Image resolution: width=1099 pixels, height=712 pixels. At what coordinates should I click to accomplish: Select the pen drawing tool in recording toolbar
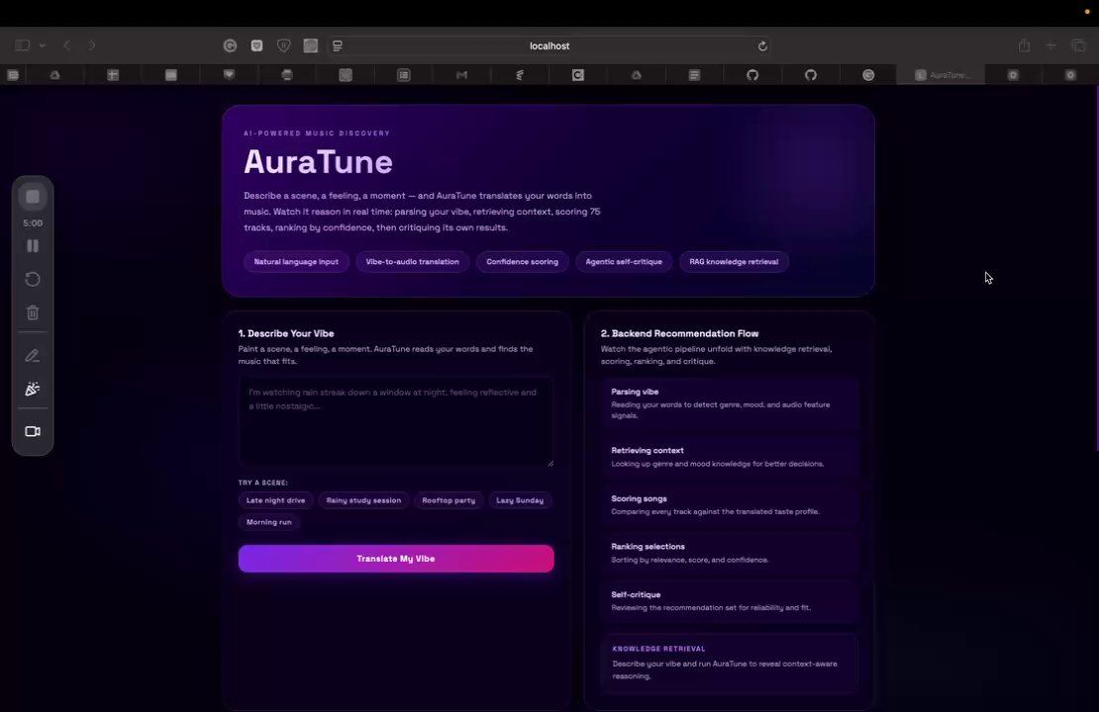coord(33,356)
